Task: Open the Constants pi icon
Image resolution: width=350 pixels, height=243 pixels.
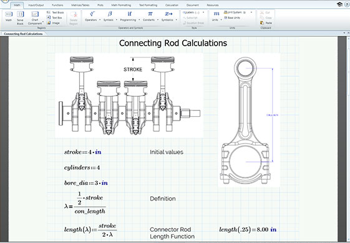Action: [x=150, y=14]
